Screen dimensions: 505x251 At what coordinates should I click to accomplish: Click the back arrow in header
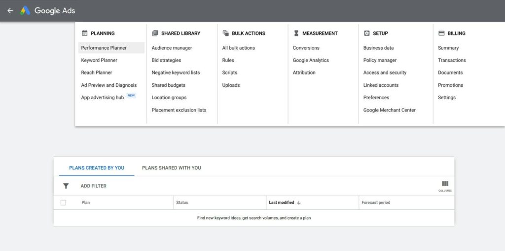point(10,11)
